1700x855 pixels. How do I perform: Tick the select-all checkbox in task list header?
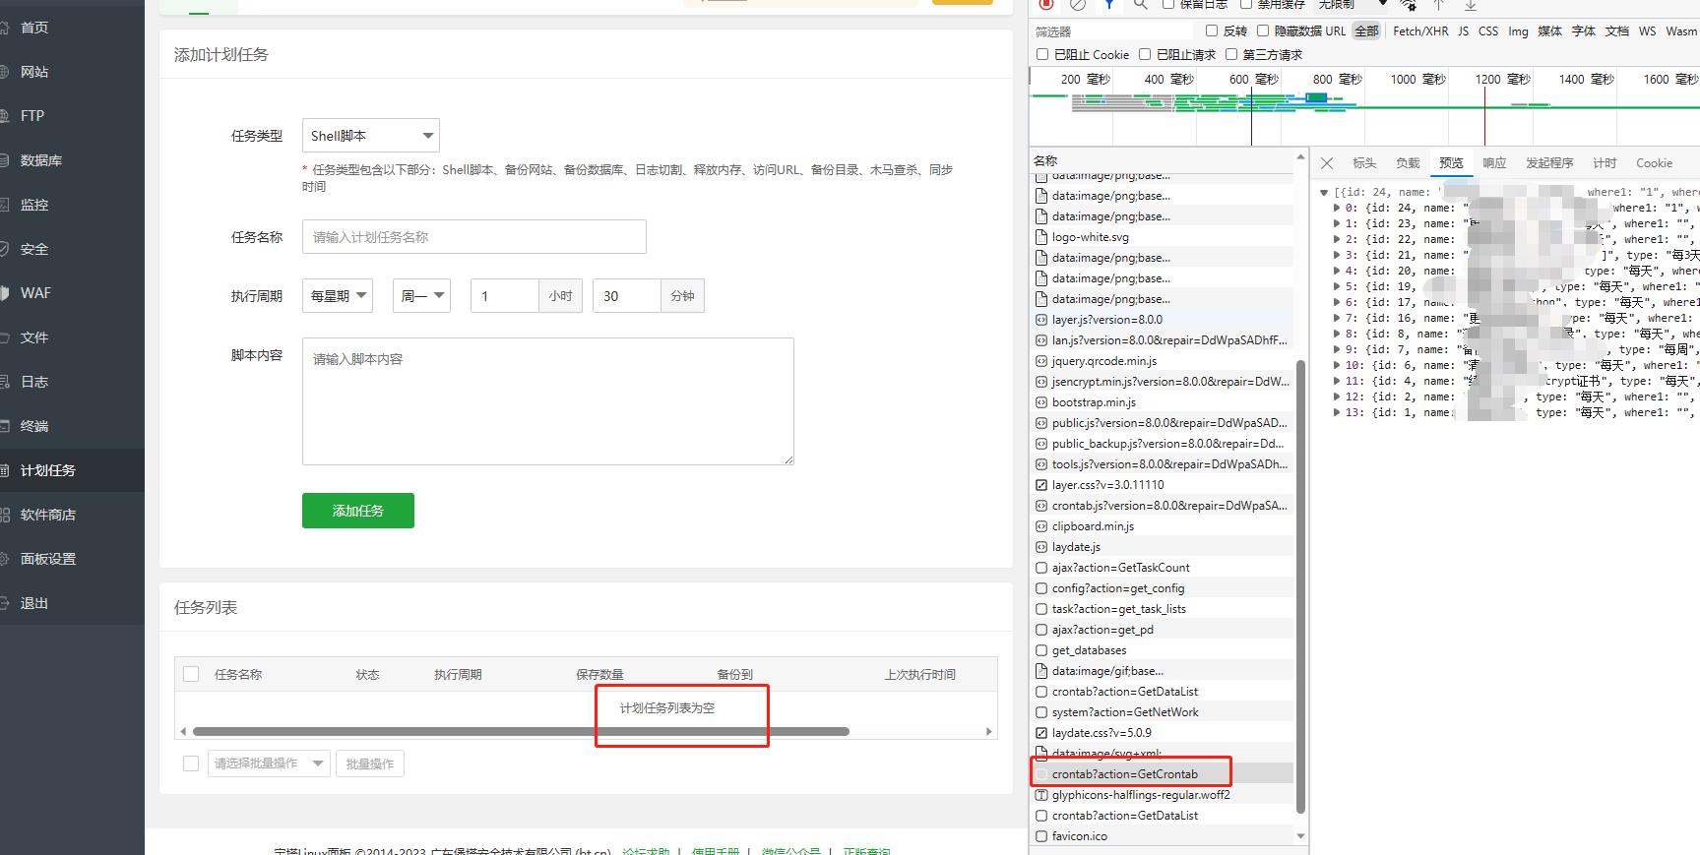tap(191, 674)
